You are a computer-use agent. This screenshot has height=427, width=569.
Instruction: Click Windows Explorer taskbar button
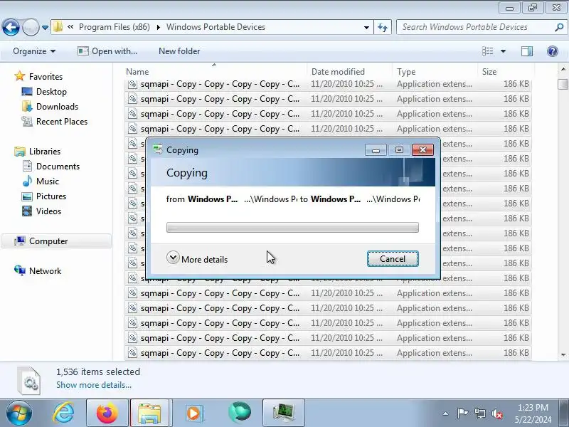(x=149, y=413)
